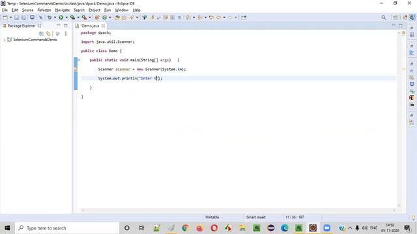This screenshot has height=234, width=417.
Task: Click the toolbar Search magnifier icon
Action: coord(384,18)
